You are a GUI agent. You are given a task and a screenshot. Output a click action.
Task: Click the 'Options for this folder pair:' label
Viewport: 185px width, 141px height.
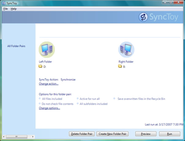pos(55,94)
